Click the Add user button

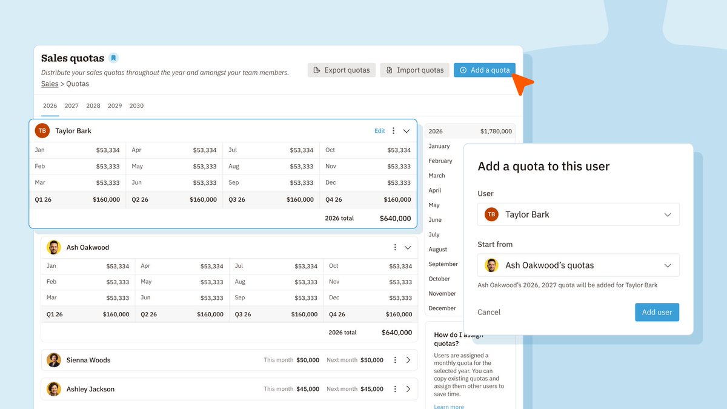point(657,312)
